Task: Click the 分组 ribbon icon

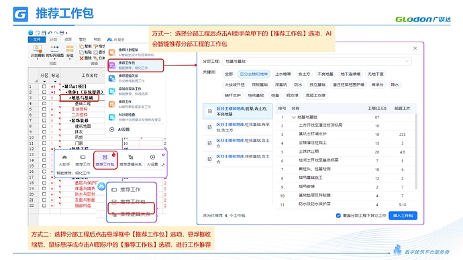Action: [x=70, y=49]
